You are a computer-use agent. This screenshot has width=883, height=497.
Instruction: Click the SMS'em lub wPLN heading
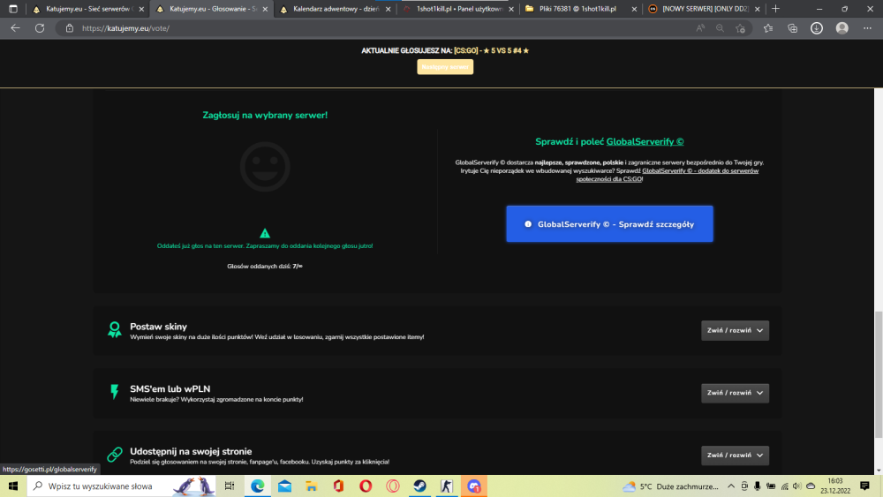pos(170,389)
